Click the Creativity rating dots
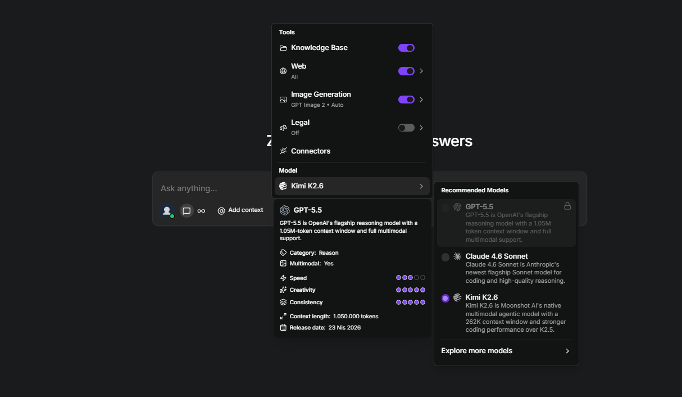 (x=411, y=290)
